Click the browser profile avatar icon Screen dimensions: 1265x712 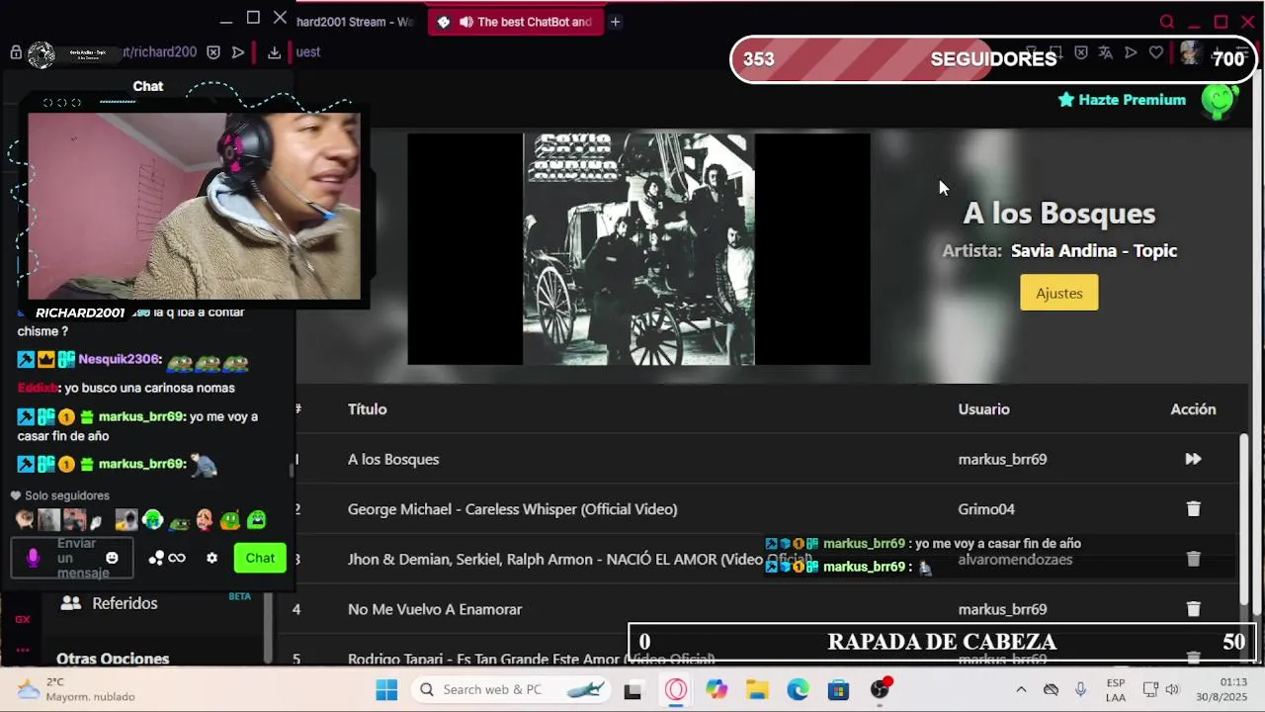tap(1190, 52)
